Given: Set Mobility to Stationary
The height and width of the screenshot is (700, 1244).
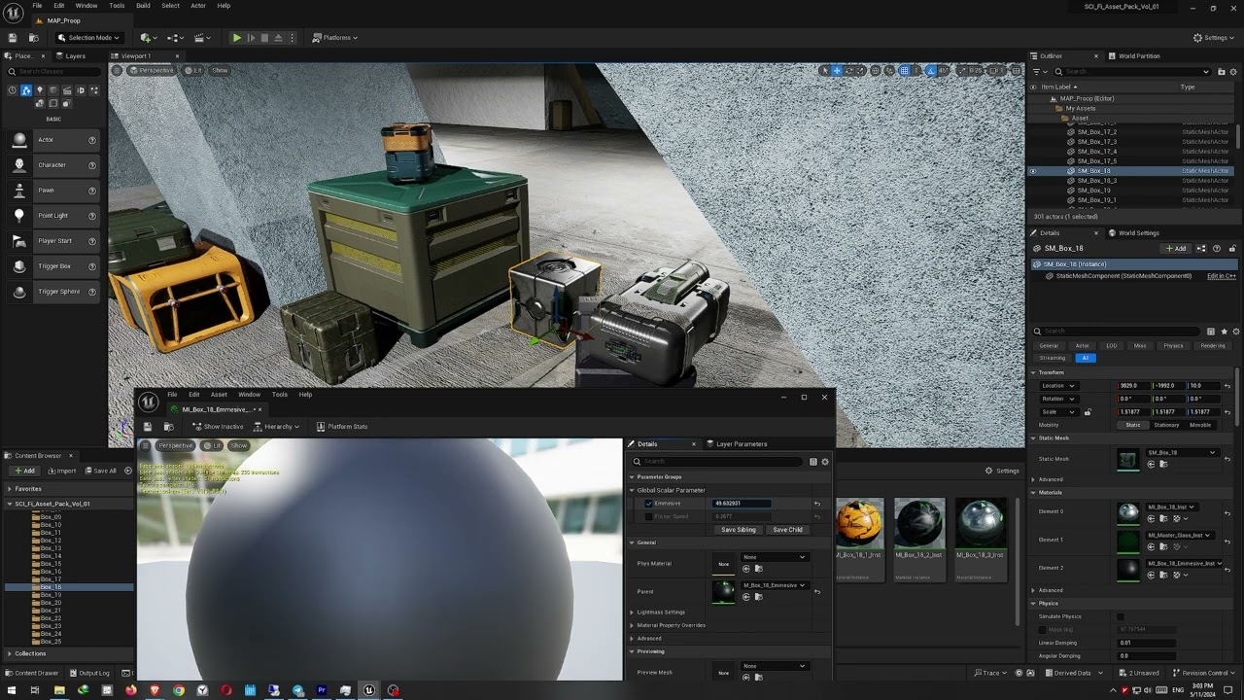Looking at the screenshot, I should coord(1166,425).
